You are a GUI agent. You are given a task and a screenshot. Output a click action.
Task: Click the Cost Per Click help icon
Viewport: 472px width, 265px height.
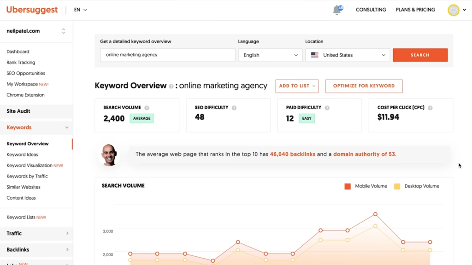tap(430, 108)
